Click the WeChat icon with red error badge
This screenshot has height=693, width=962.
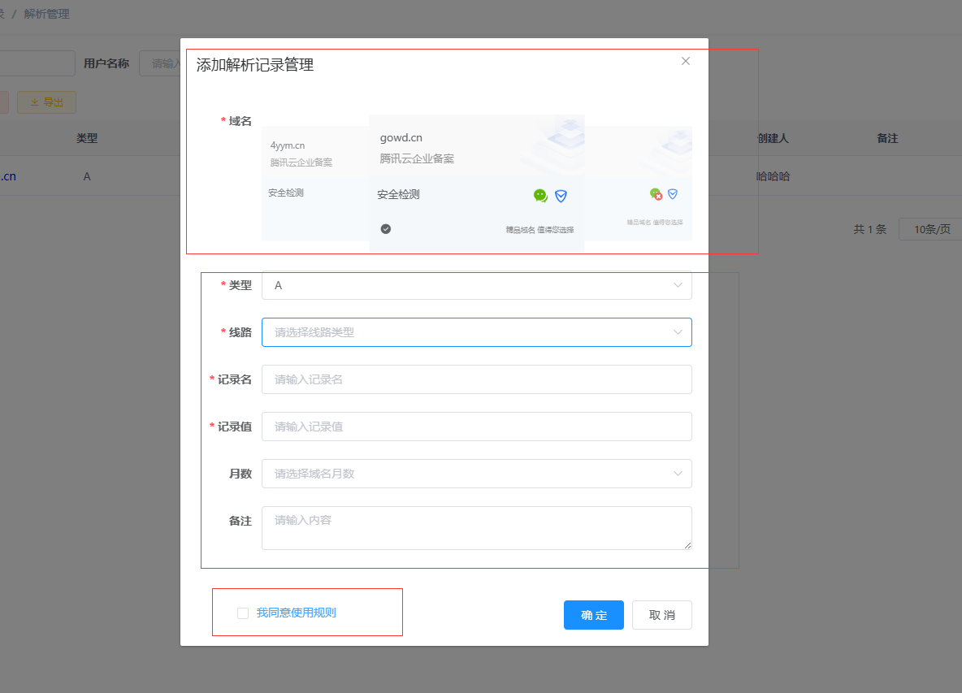point(656,194)
